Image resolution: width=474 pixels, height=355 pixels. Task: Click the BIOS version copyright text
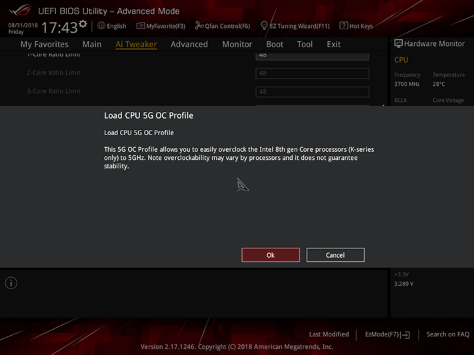[x=237, y=347]
